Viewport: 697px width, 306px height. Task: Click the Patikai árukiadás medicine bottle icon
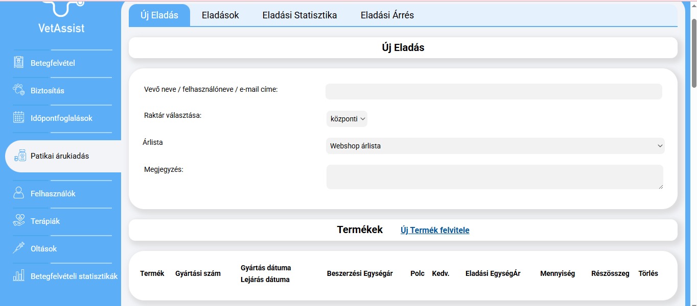20,156
